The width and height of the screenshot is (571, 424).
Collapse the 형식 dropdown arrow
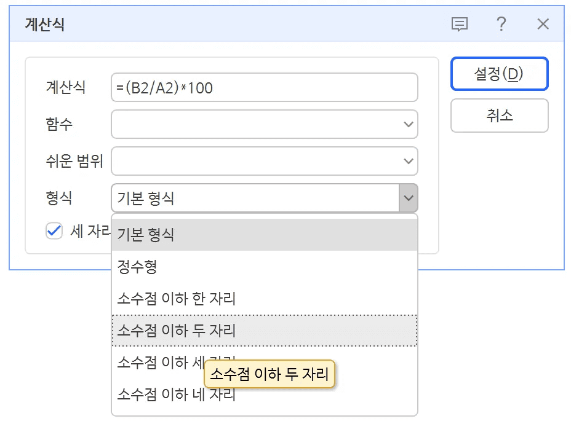pos(408,198)
